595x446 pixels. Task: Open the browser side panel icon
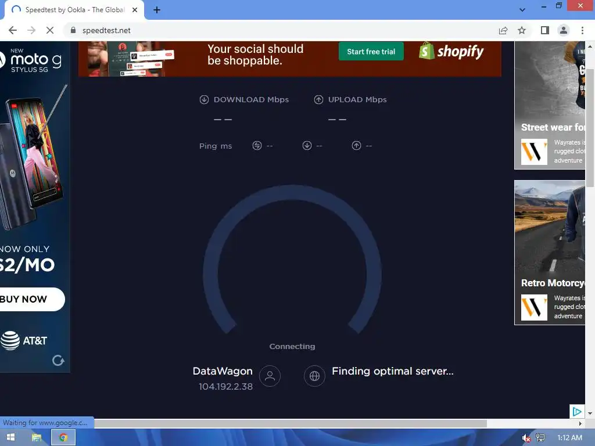click(x=545, y=30)
